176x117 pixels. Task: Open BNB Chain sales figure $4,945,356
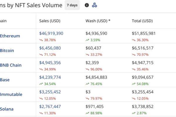(50, 63)
